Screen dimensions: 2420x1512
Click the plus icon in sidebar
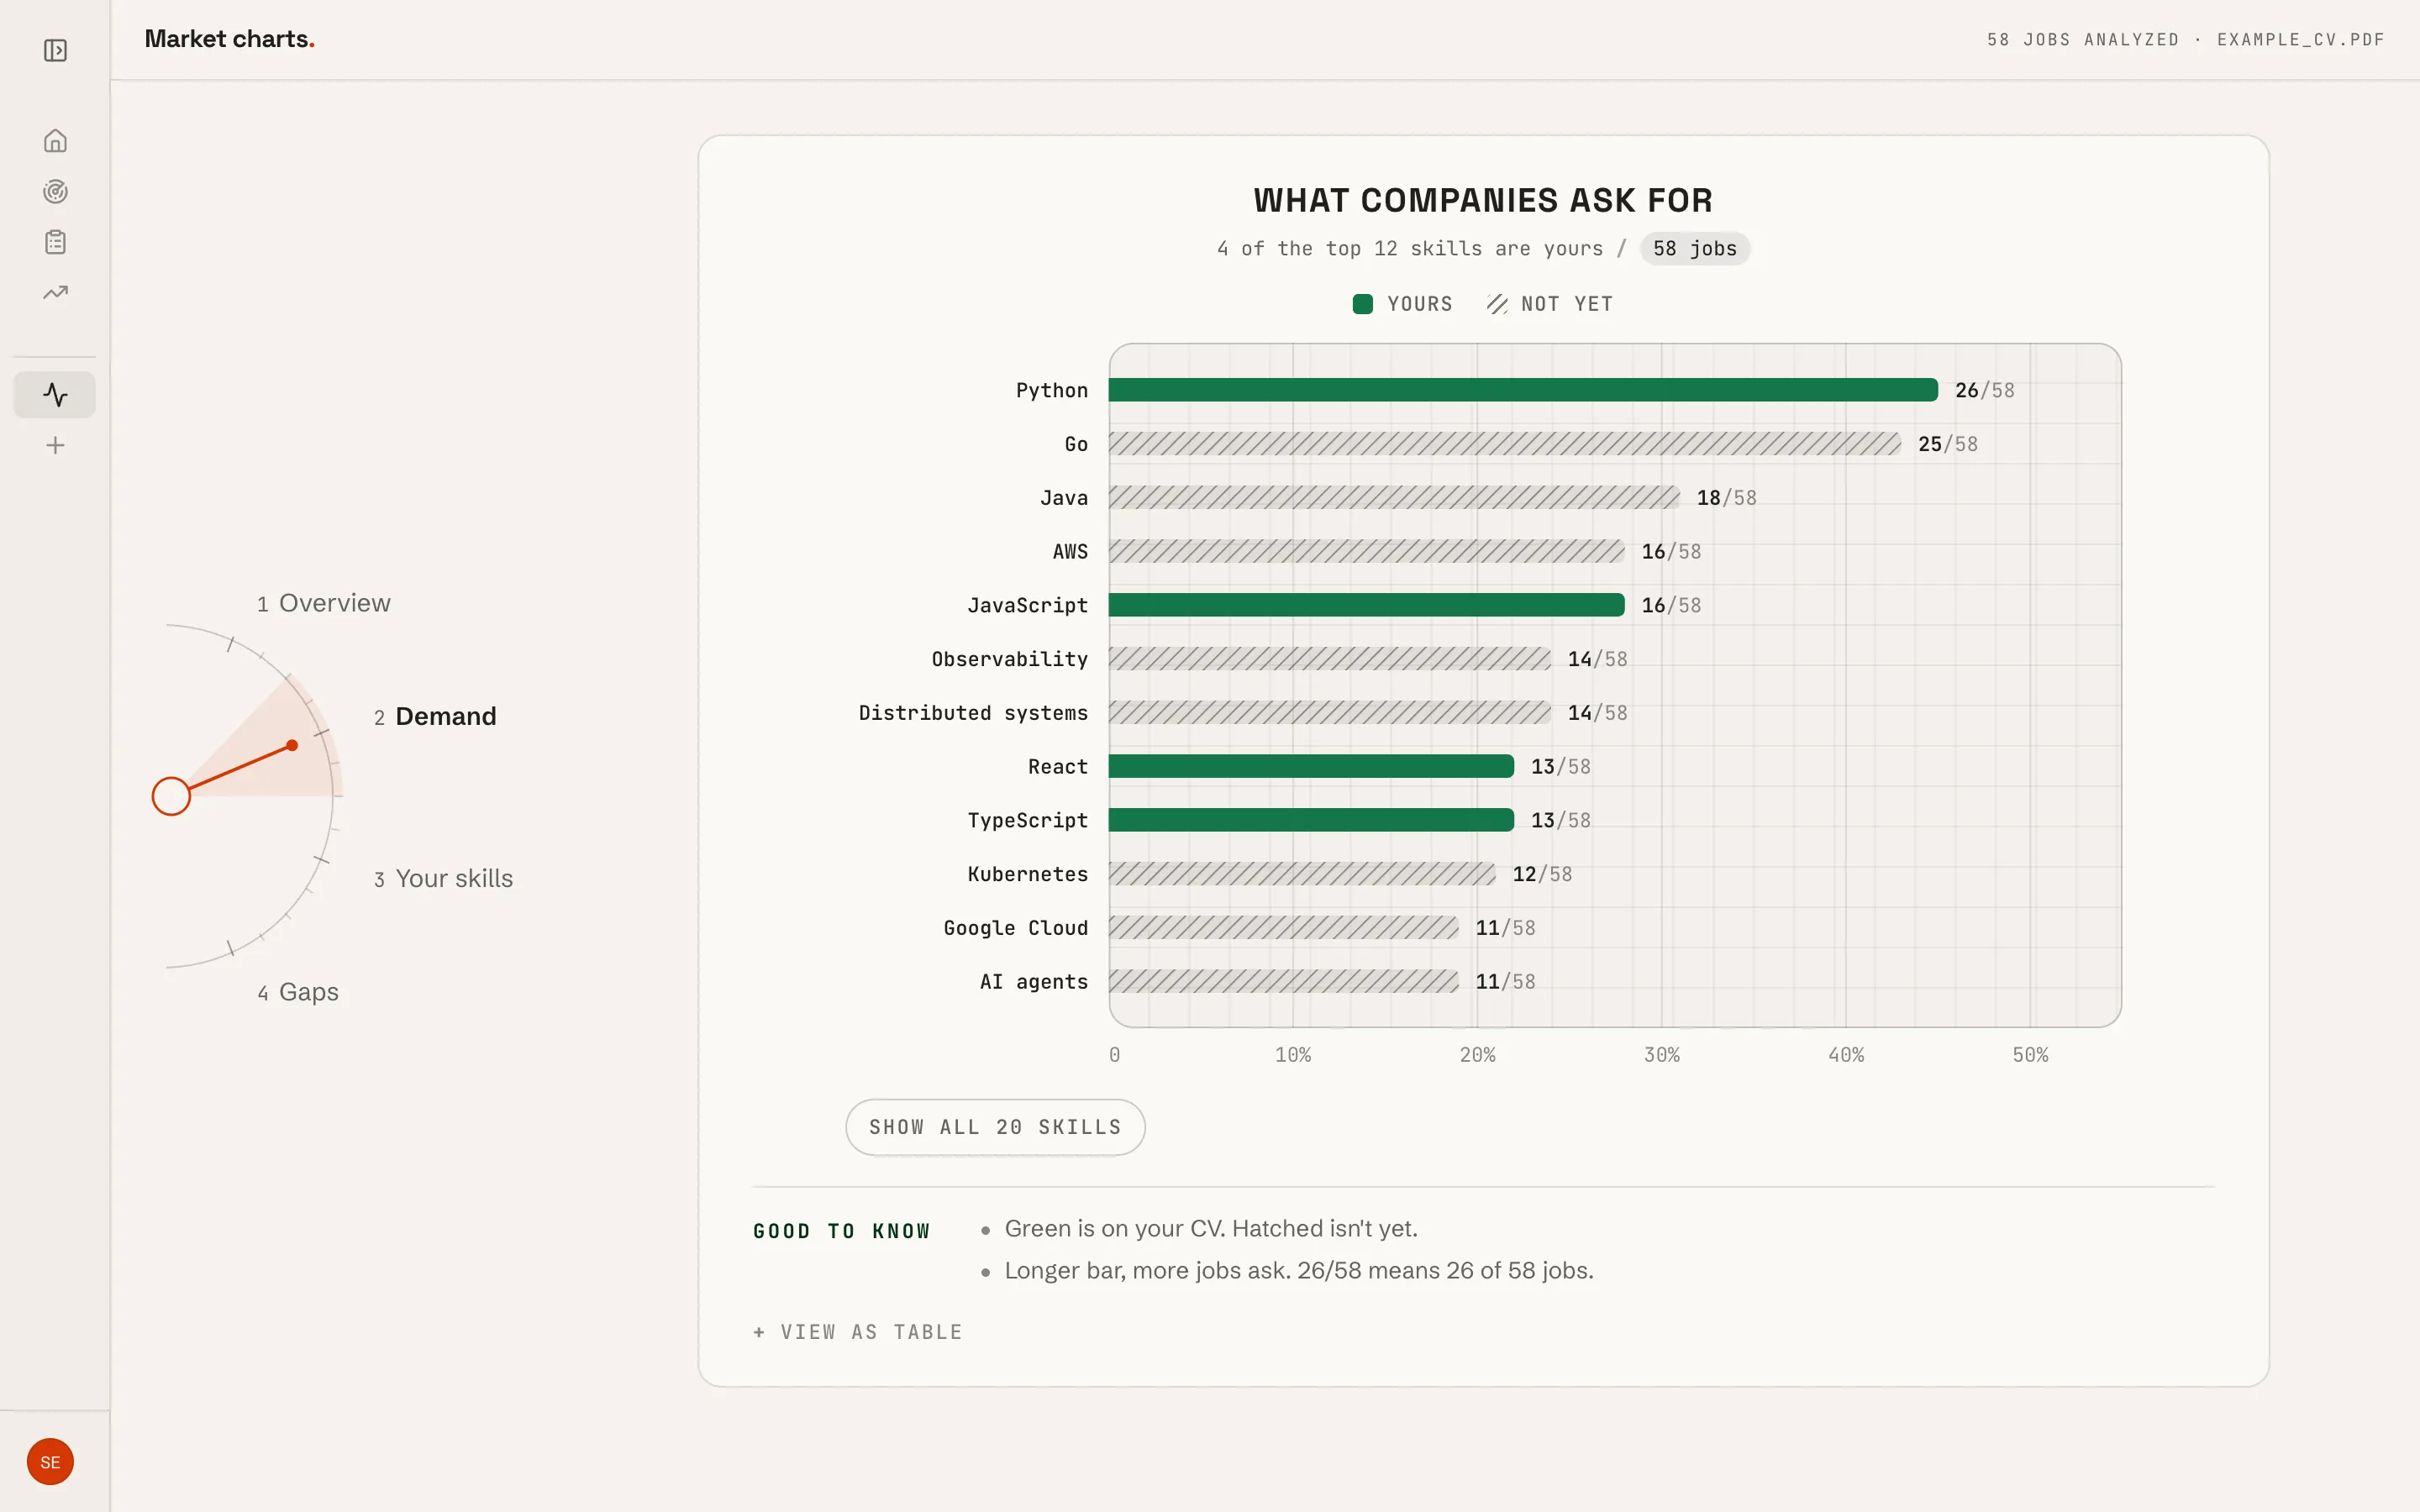(55, 446)
